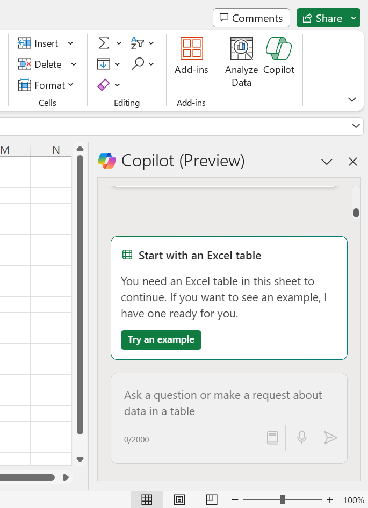The image size is (368, 508).
Task: Click the sheet scroll up arrow
Action: (x=80, y=149)
